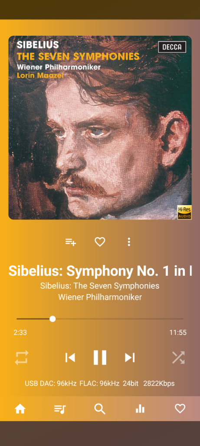Click the 11:55 total duration label

pyautogui.click(x=178, y=332)
